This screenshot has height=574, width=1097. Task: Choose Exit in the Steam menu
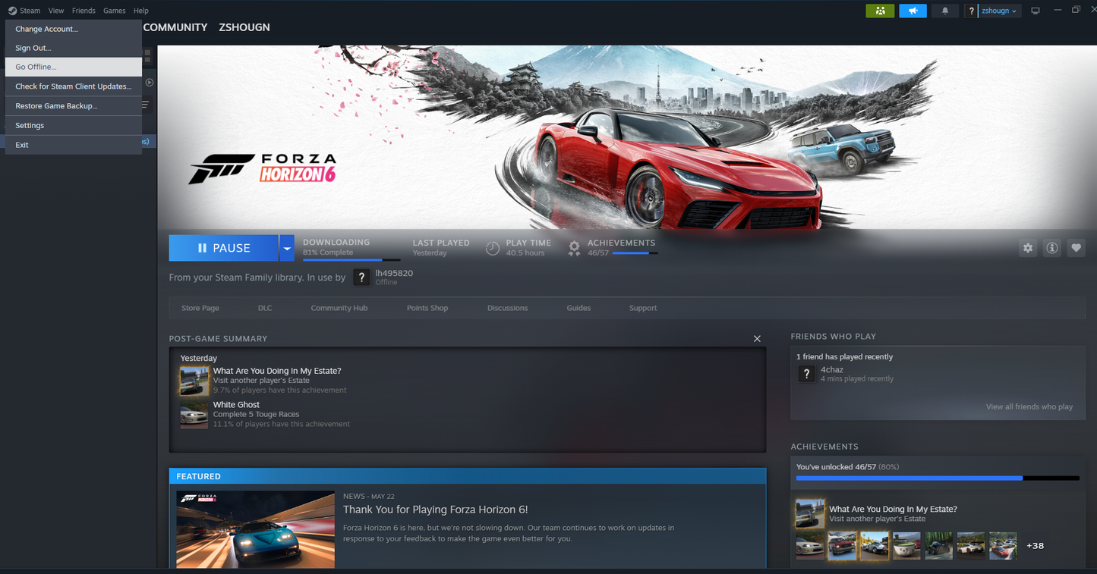74,145
